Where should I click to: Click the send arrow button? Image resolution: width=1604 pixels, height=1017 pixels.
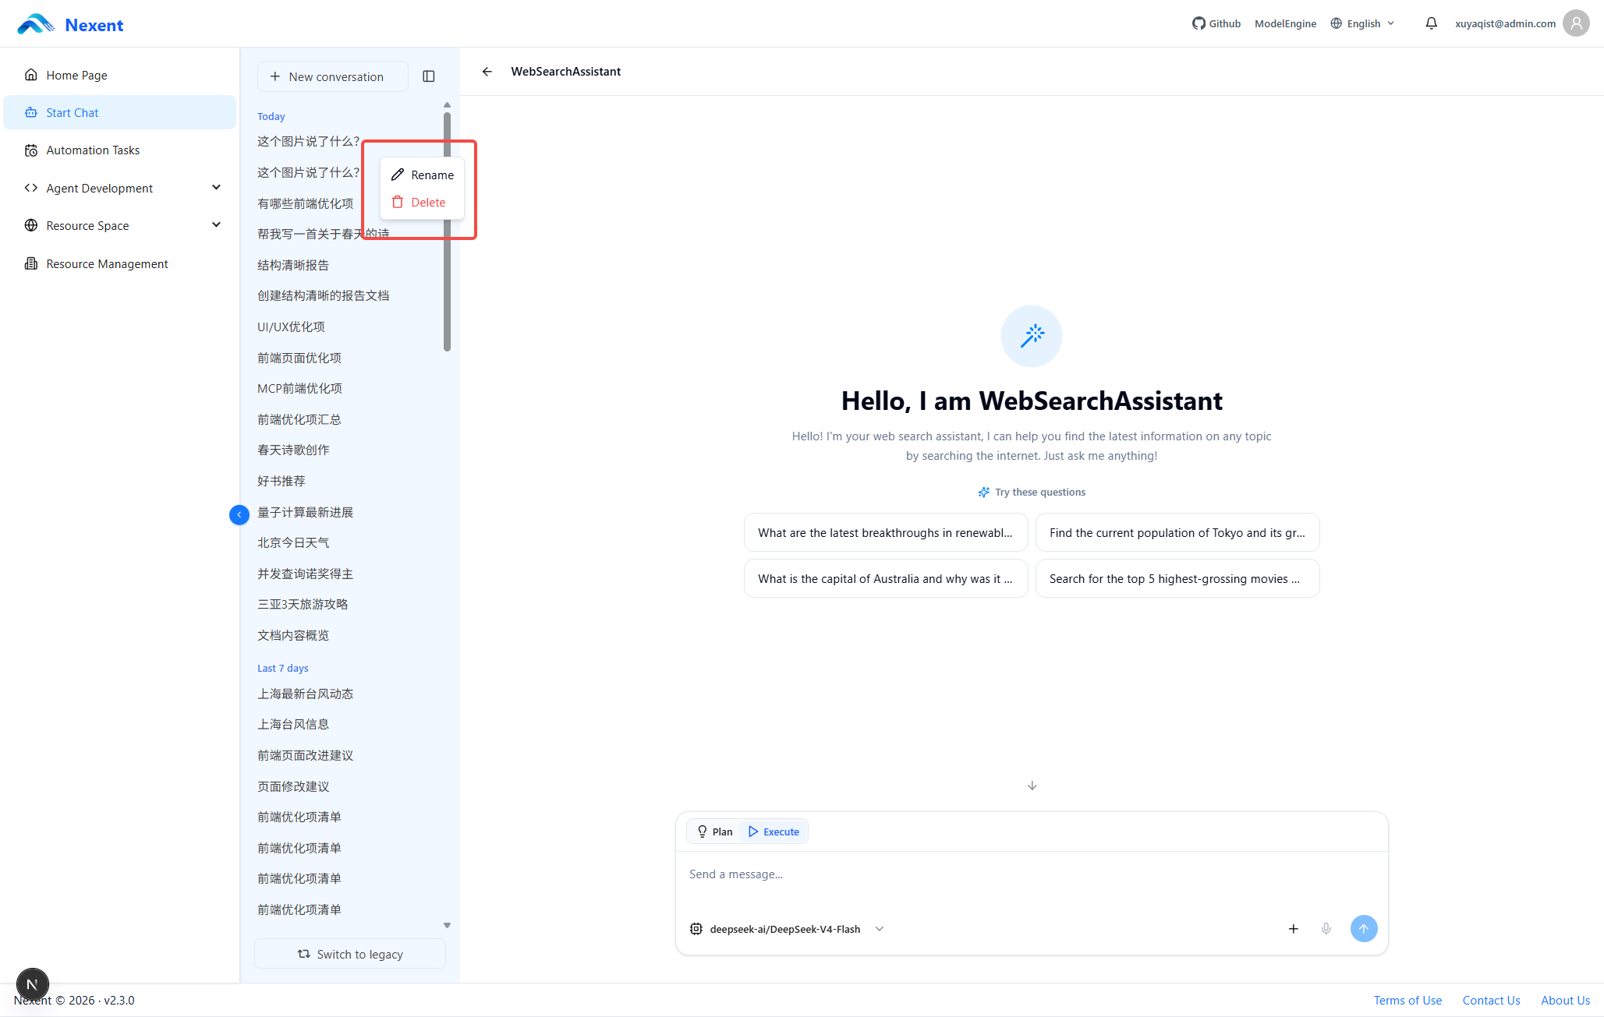(x=1363, y=929)
